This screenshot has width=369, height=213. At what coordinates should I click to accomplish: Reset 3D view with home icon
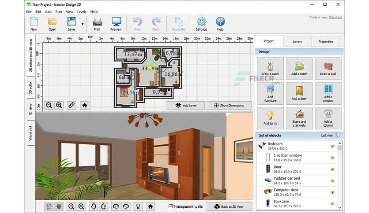pos(151,206)
